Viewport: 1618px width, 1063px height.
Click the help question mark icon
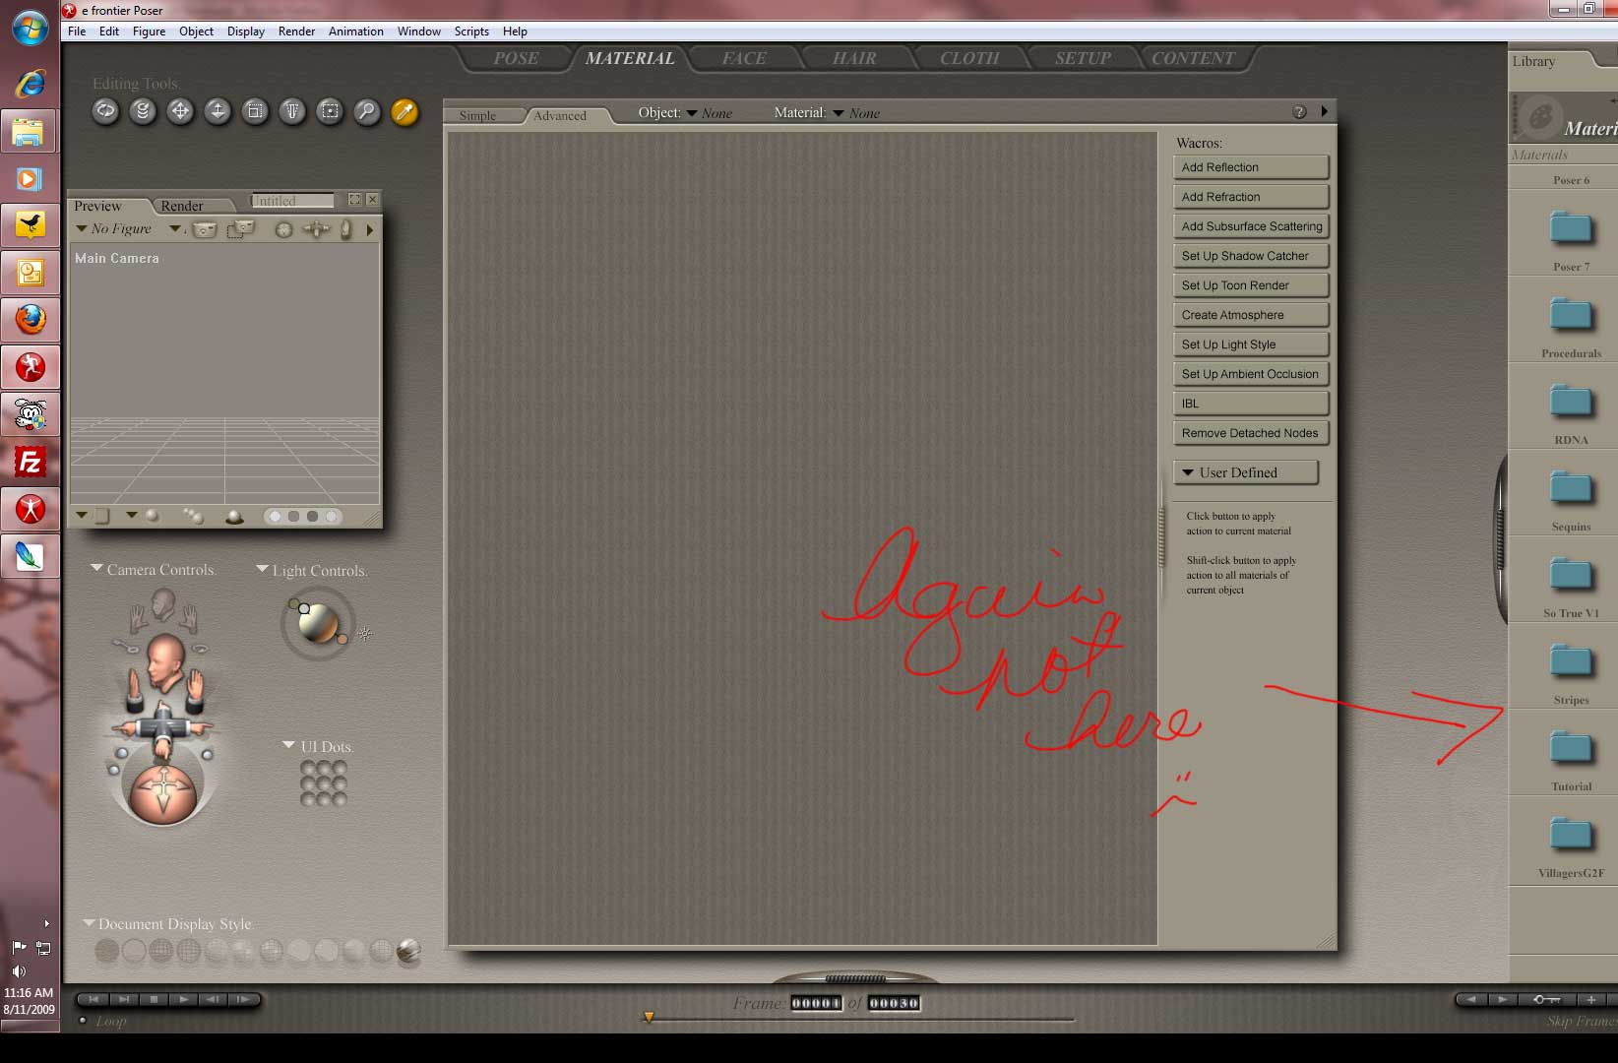[1299, 112]
